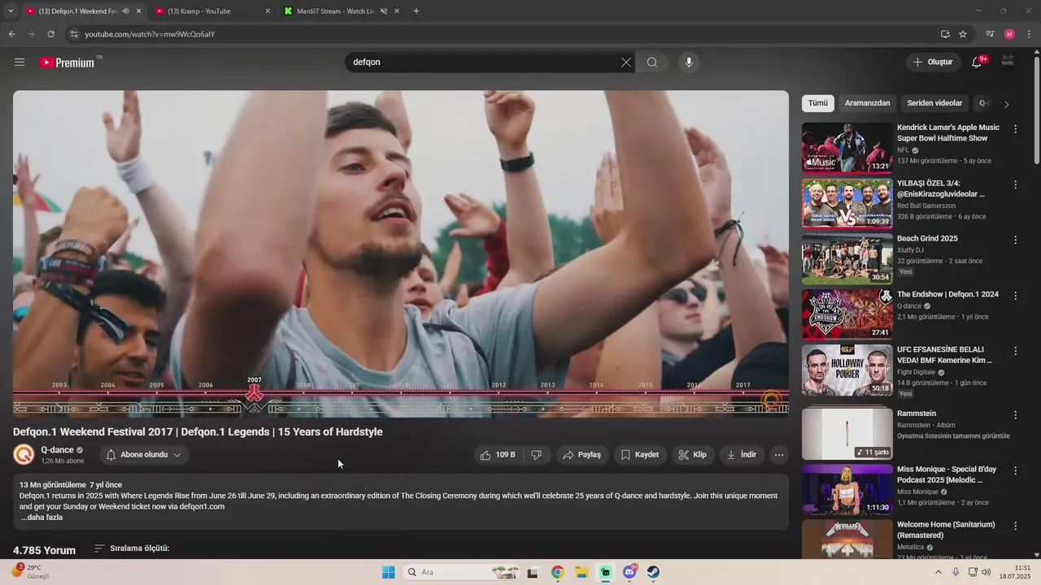Viewport: 1041px width, 585px height.
Task: Open the YouTube hamburger guide menu
Action: (x=20, y=63)
